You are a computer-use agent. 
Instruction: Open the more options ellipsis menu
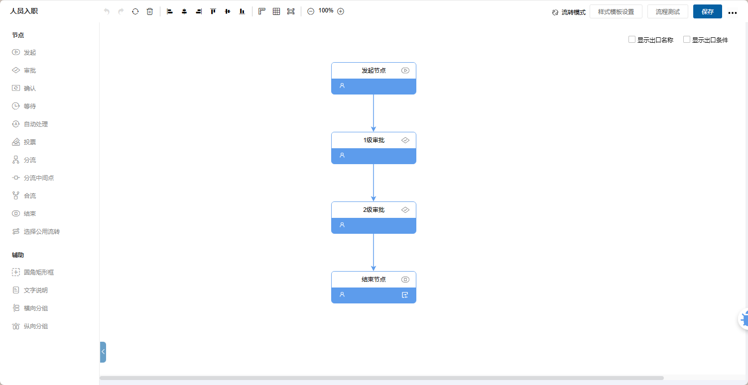point(732,12)
